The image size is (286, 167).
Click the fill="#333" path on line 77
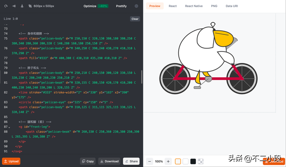tap(73, 58)
